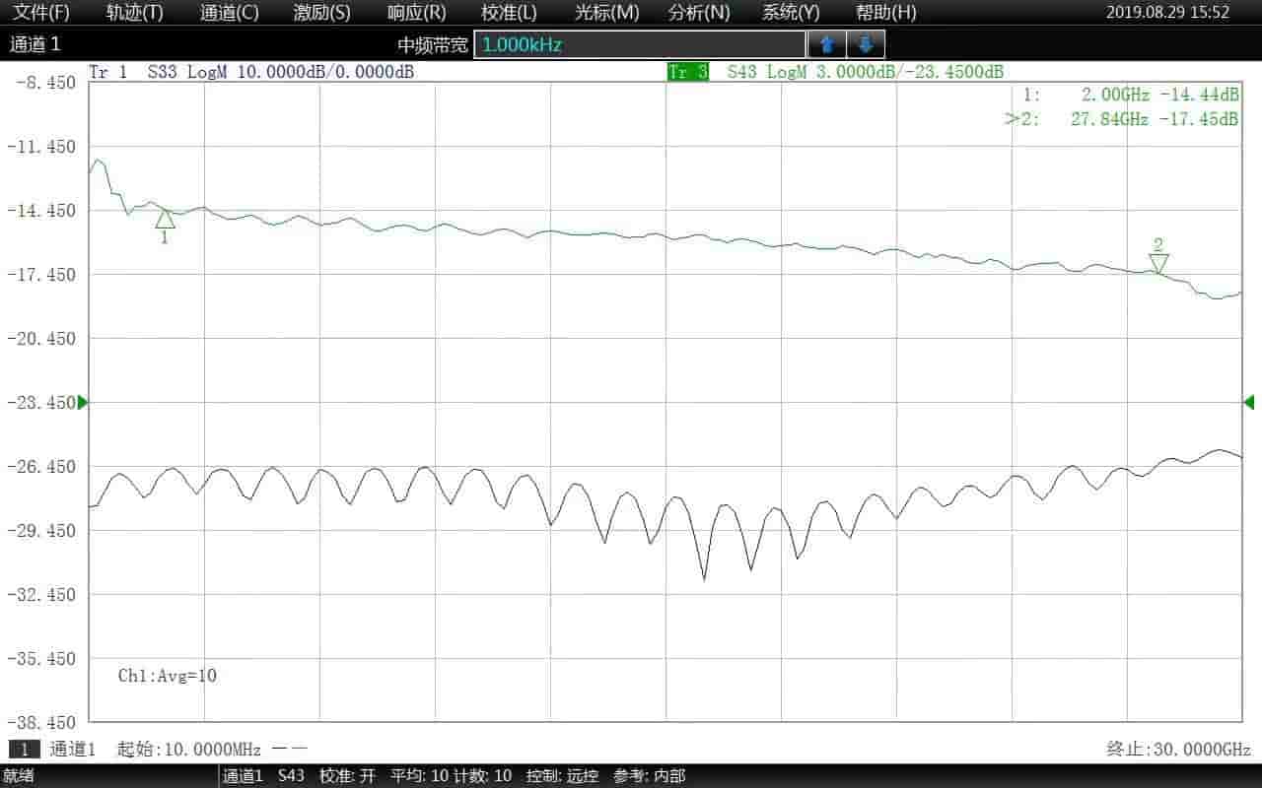Open the 激励(S) stimulus menu
Image resolution: width=1262 pixels, height=788 pixels.
tap(321, 12)
